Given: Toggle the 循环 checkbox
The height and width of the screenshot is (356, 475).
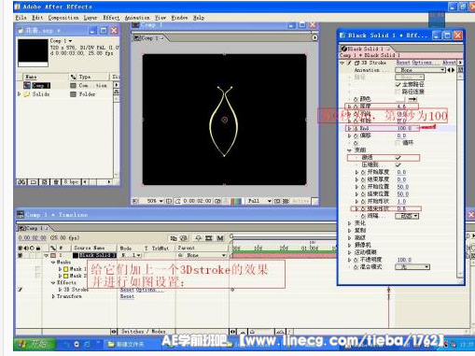Looking at the screenshot, I should (x=398, y=143).
